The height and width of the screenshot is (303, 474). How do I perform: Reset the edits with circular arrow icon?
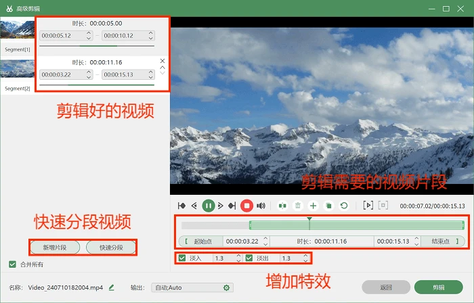(344, 206)
